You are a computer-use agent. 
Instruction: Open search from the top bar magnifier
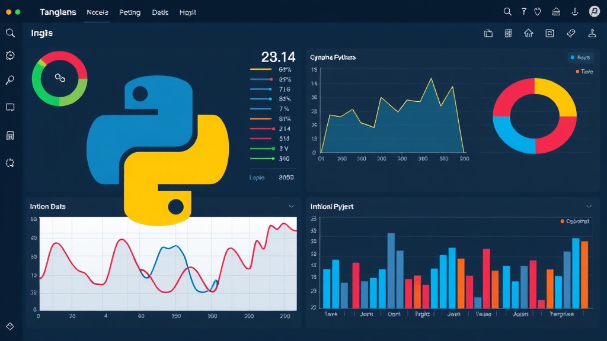click(507, 12)
